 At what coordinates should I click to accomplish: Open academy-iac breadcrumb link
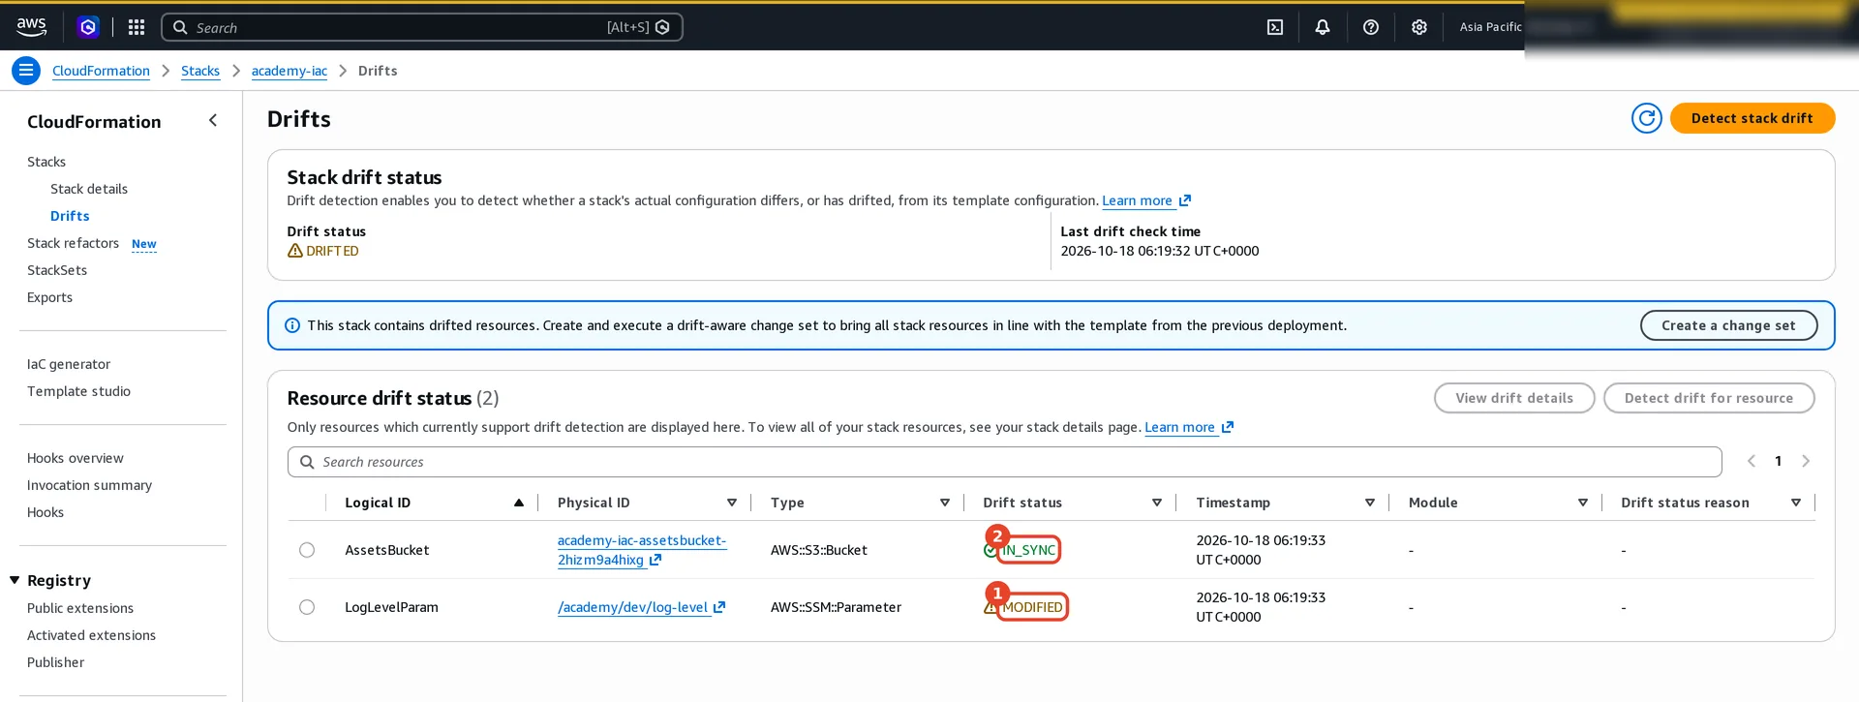coord(290,71)
